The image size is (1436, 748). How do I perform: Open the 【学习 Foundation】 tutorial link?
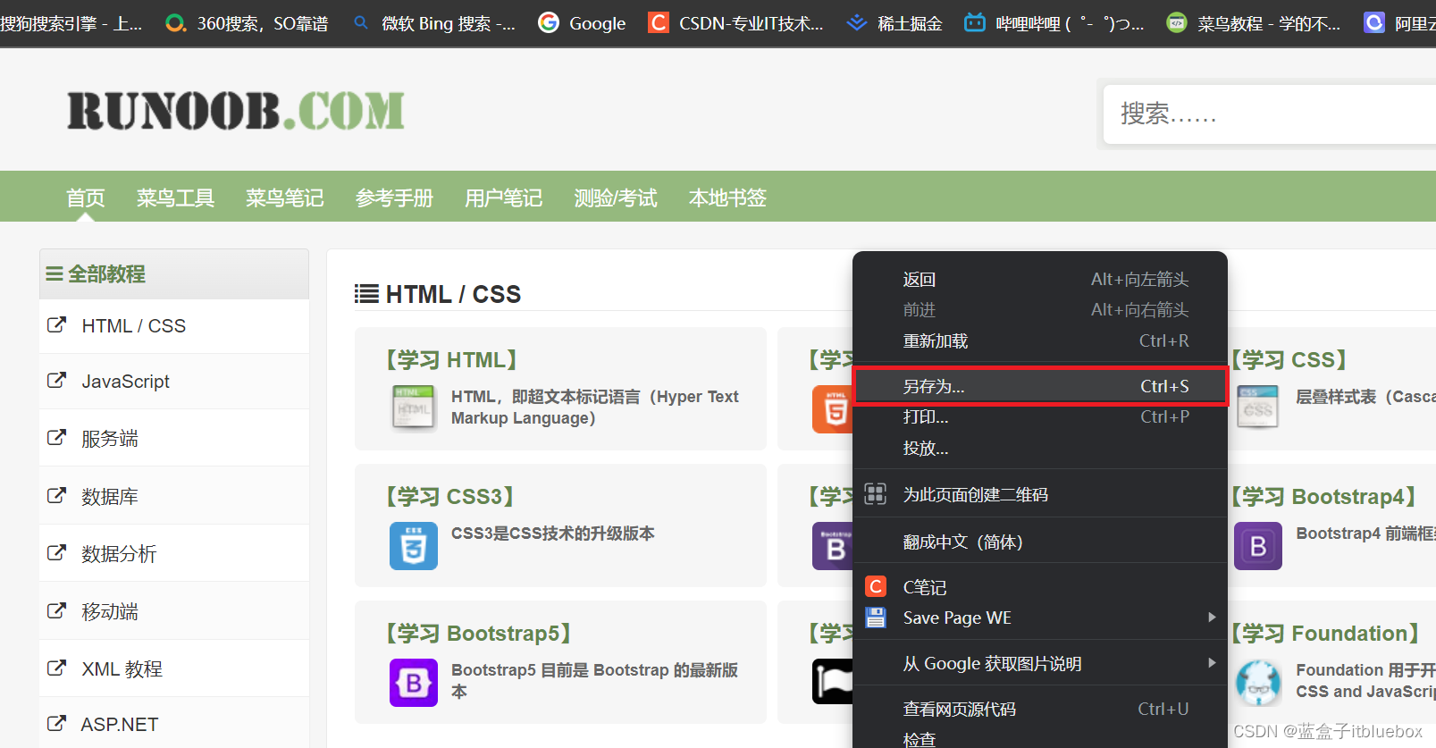tap(1326, 633)
